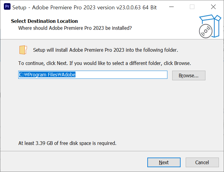The height and width of the screenshot is (172, 224).
Task: Cancel the Premiere Pro installation
Action: 202,162
